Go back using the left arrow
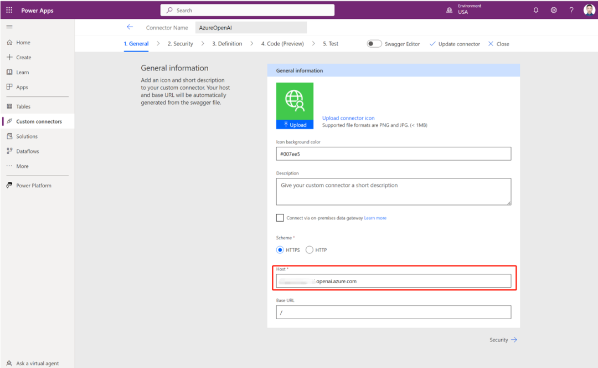The height and width of the screenshot is (368, 598). coord(130,27)
